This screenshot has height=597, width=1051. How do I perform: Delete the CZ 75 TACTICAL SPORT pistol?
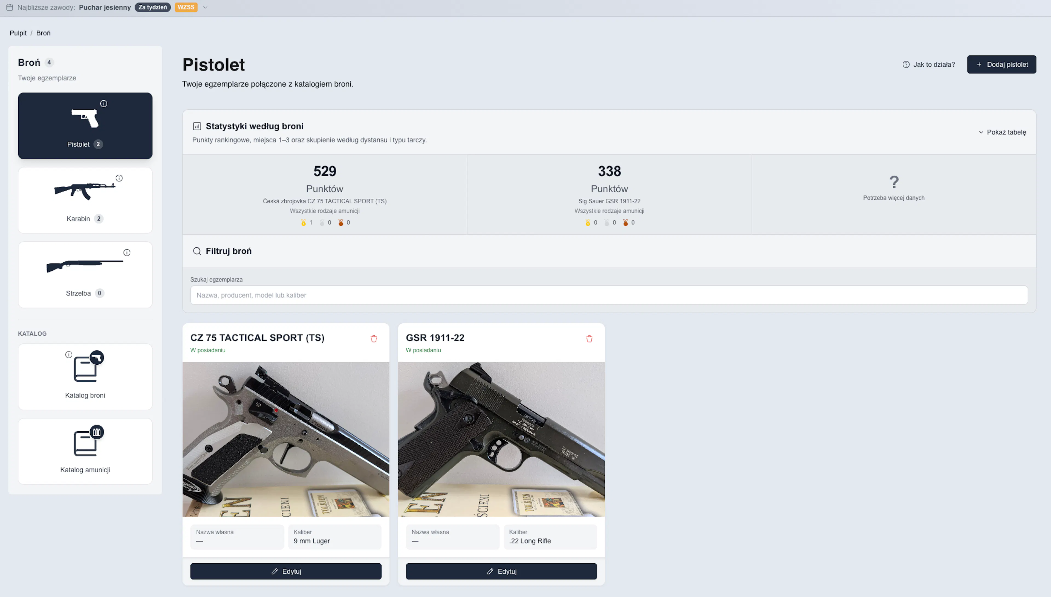point(374,339)
